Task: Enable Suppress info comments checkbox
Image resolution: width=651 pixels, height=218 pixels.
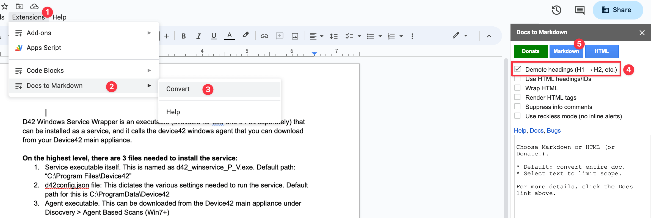Action: [x=517, y=106]
